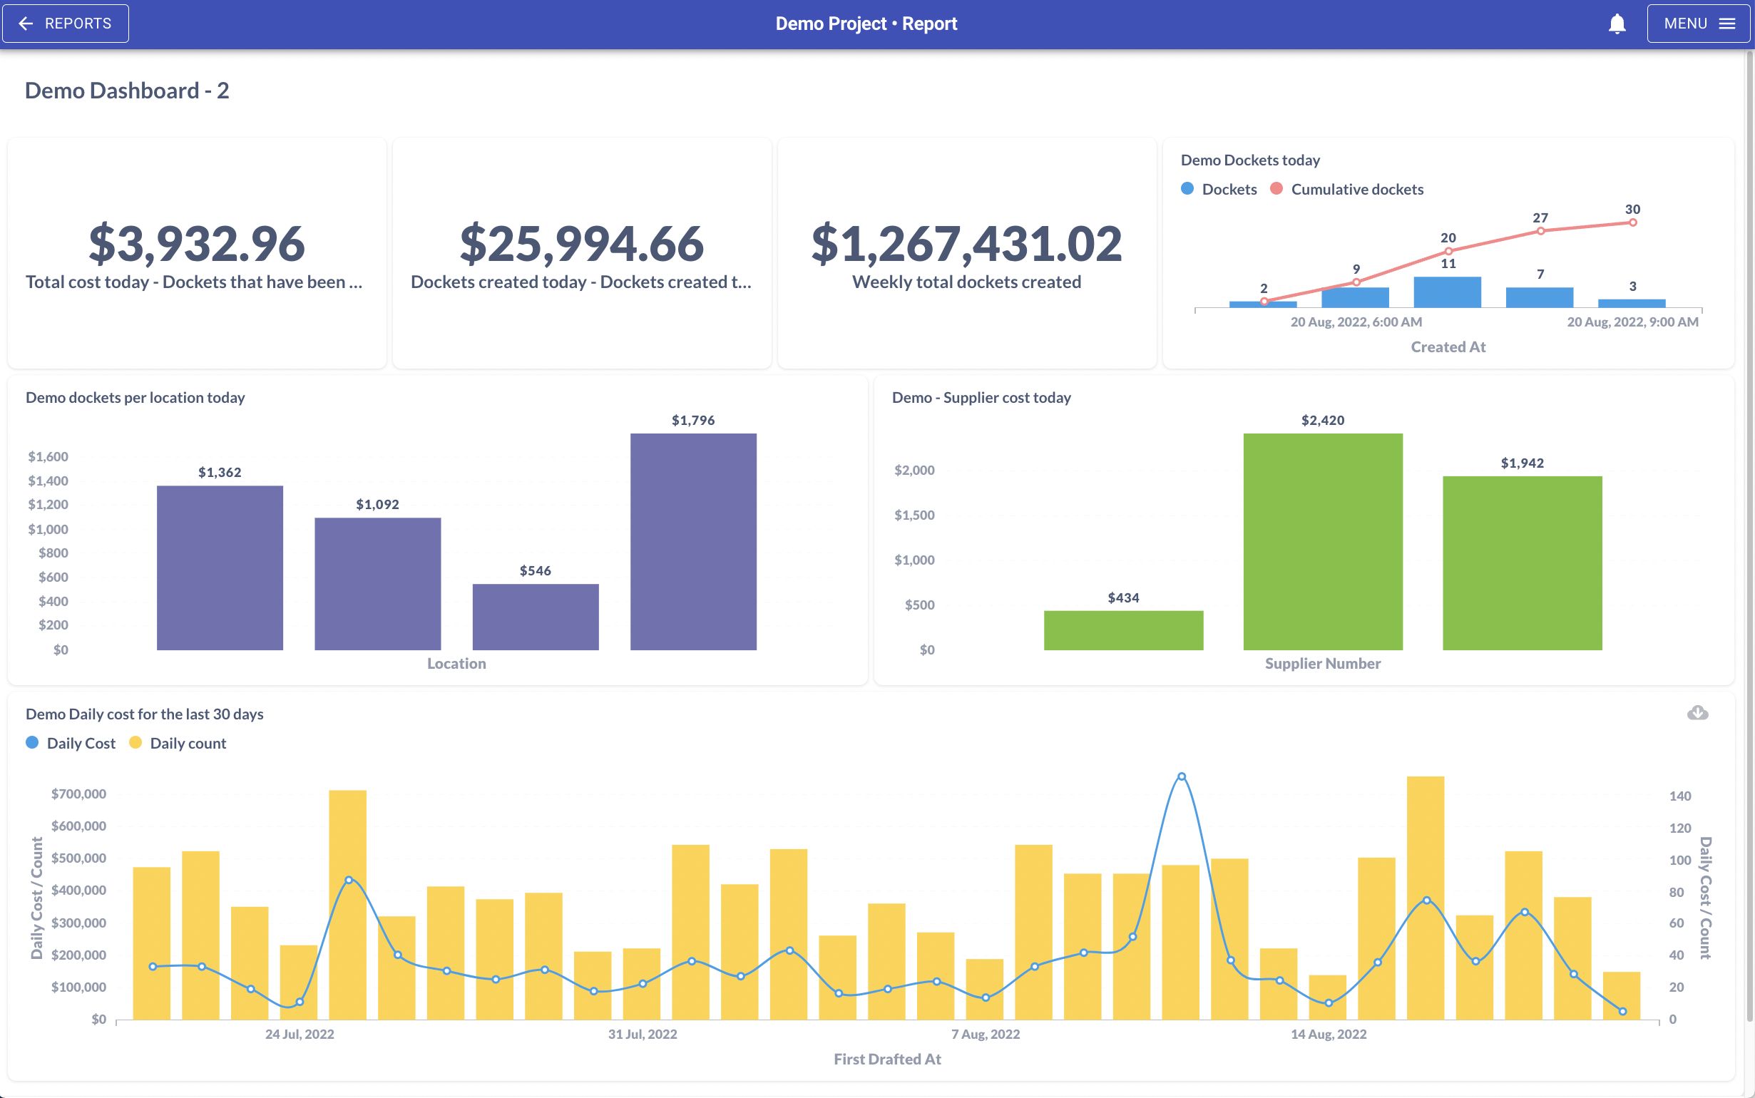
Task: Toggle the Dockets legend series
Action: 1219,189
